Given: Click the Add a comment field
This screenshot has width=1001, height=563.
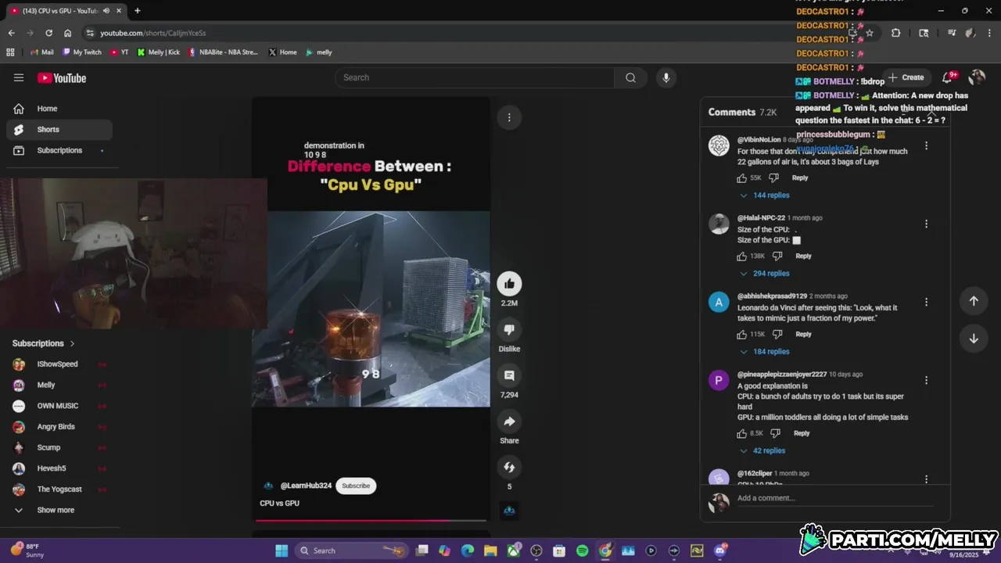Looking at the screenshot, I should 834,498.
